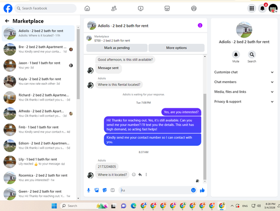The width and height of the screenshot is (280, 211).
Task: Open the large listing thumbnail in sidebar
Action: click(x=244, y=30)
